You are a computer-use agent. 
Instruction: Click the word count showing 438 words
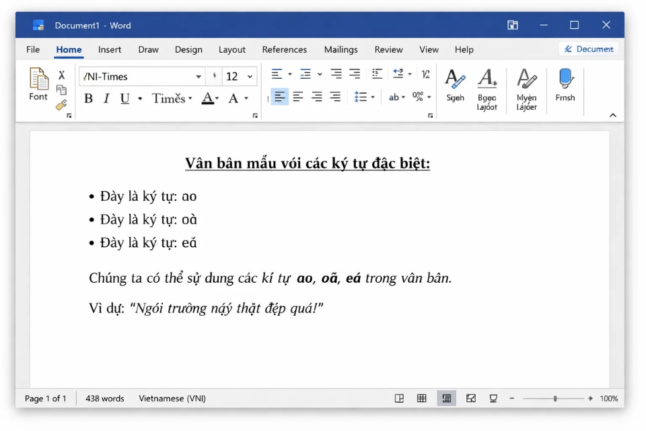104,398
